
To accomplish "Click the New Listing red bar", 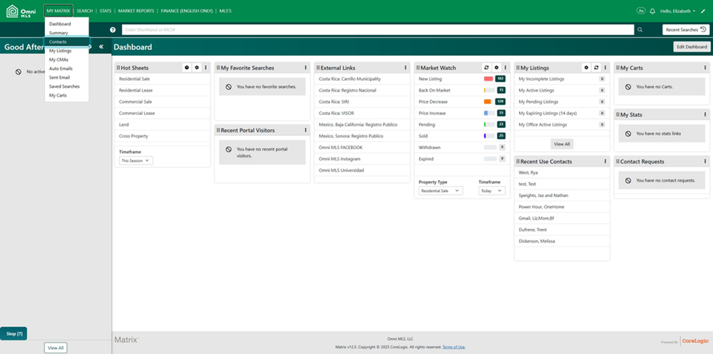I will point(489,79).
